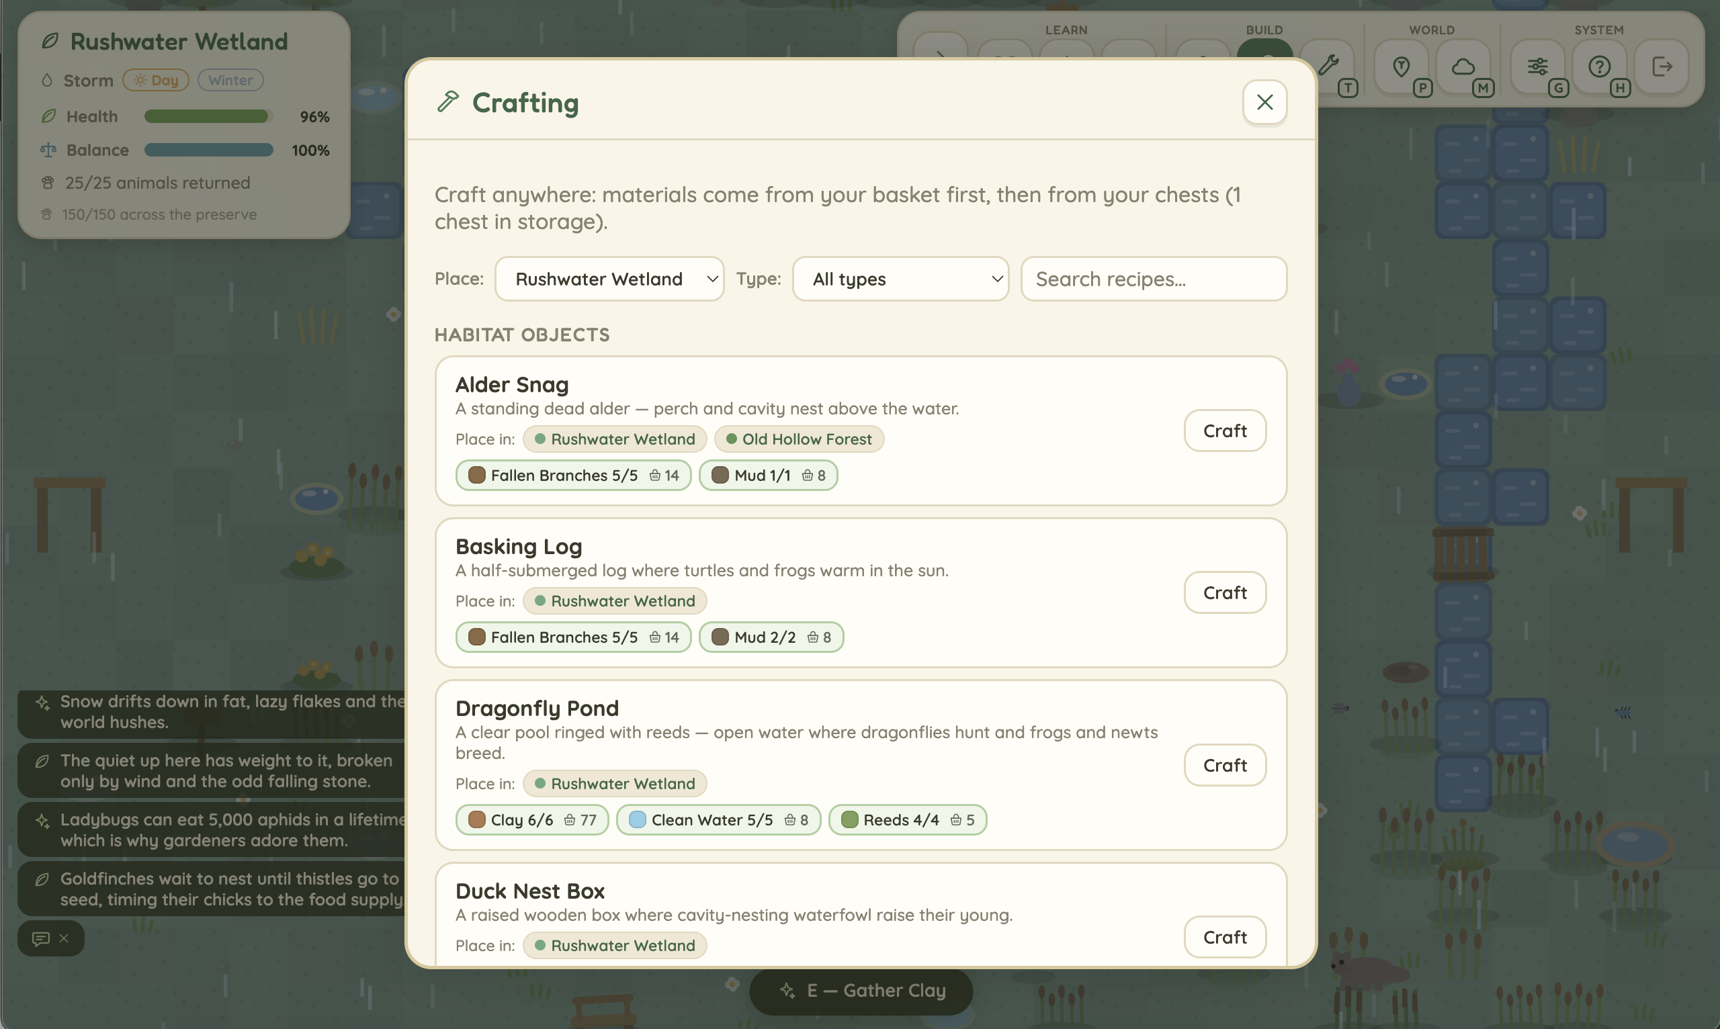Click the Clean Water 5/5 material chip
Screen dimensions: 1720x1029
[x=718, y=819]
